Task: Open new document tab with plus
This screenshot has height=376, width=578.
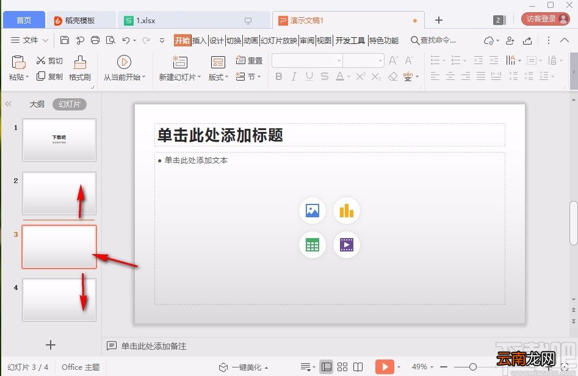Action: coord(439,20)
